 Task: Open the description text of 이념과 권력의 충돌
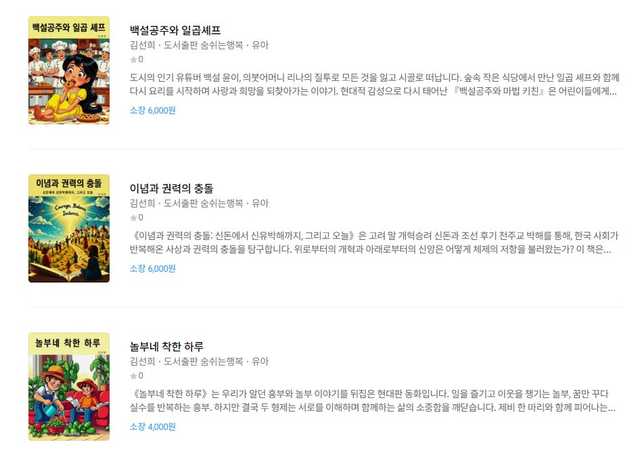tap(374, 243)
